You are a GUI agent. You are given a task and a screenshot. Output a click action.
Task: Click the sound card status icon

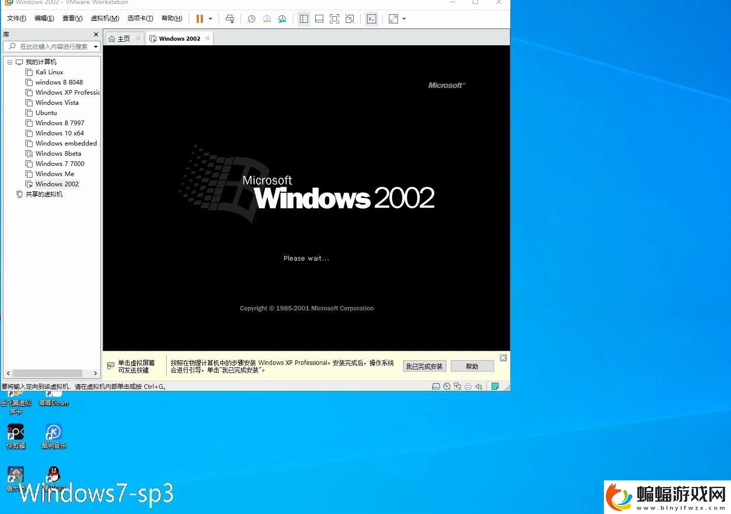(479, 386)
